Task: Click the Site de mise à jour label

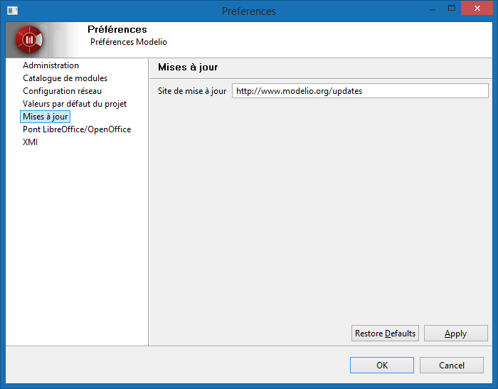Action: pyautogui.click(x=192, y=91)
